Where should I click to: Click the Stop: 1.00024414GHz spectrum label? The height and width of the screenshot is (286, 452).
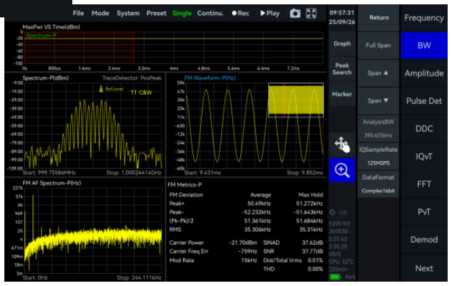(x=134, y=173)
